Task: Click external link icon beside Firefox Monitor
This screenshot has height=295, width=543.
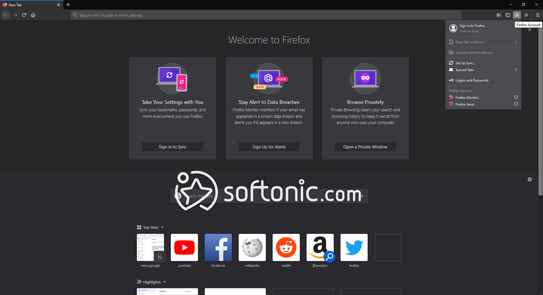Action: [x=516, y=97]
